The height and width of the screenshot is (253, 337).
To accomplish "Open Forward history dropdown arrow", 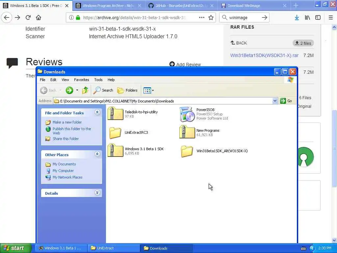I will pyautogui.click(x=77, y=90).
